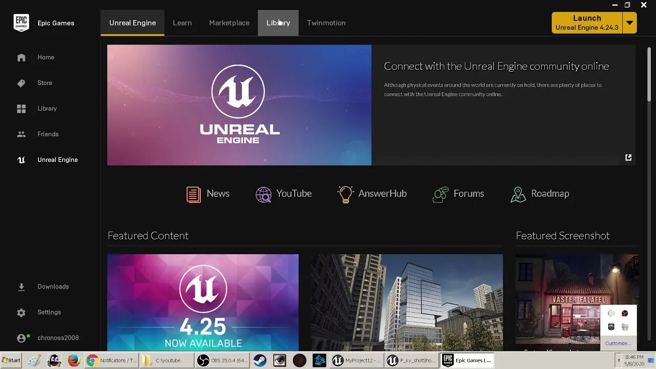Open the city buildings featured content card

click(x=406, y=302)
